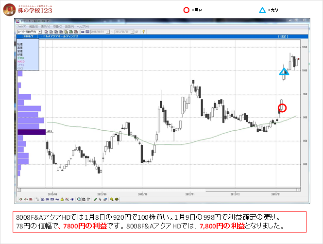This screenshot has width=323, height=244.
Task: Select the magnifier zoom tool in bottom toolbar
Action: 79,199
